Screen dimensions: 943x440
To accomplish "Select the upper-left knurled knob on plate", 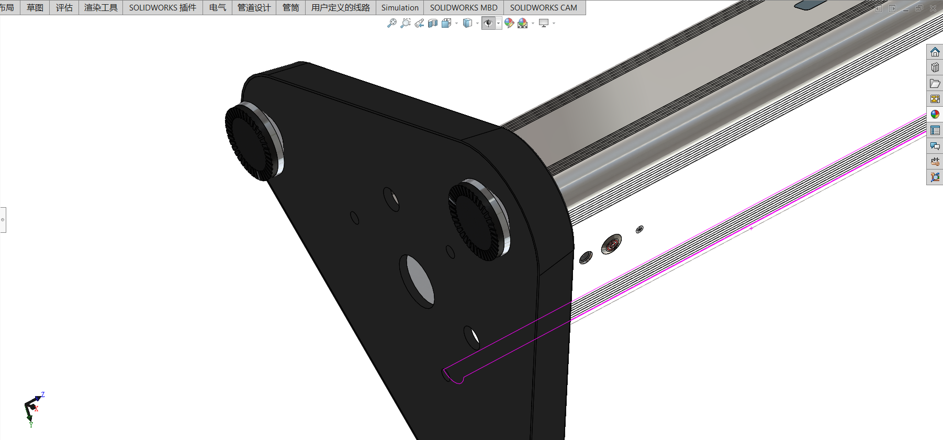I will (254, 141).
